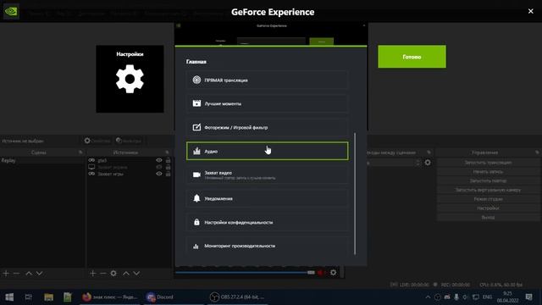This screenshot has height=305, width=542.
Task: Toggle visibility eye of Захват экрана source
Action: pos(159,167)
